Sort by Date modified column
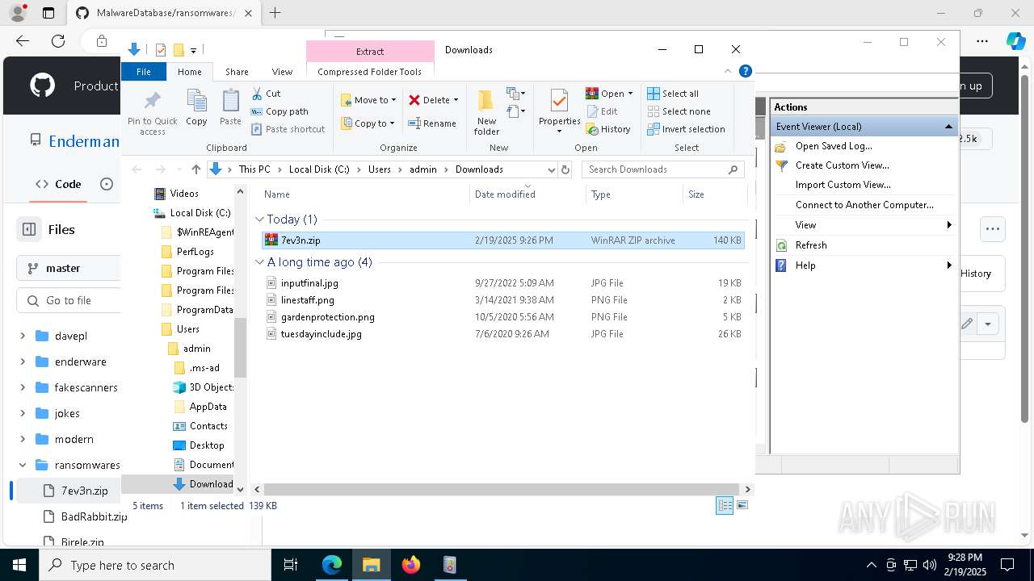 point(528,194)
